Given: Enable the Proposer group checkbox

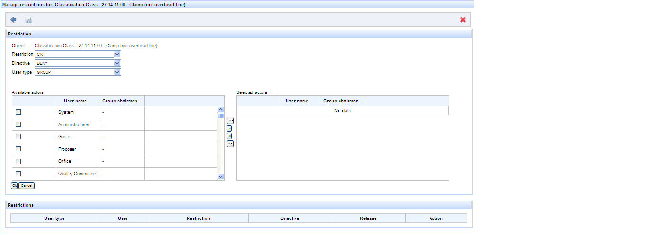Looking at the screenshot, I should click(18, 149).
